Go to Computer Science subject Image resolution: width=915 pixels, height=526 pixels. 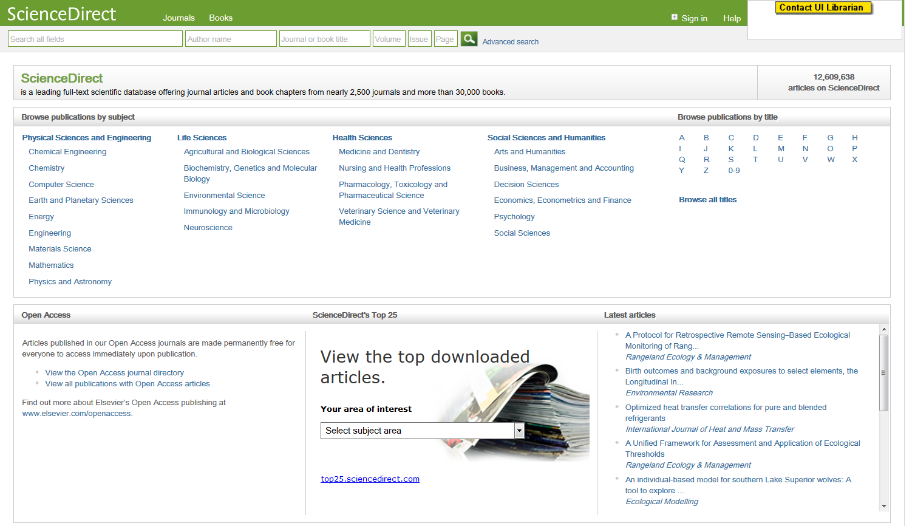click(x=61, y=185)
